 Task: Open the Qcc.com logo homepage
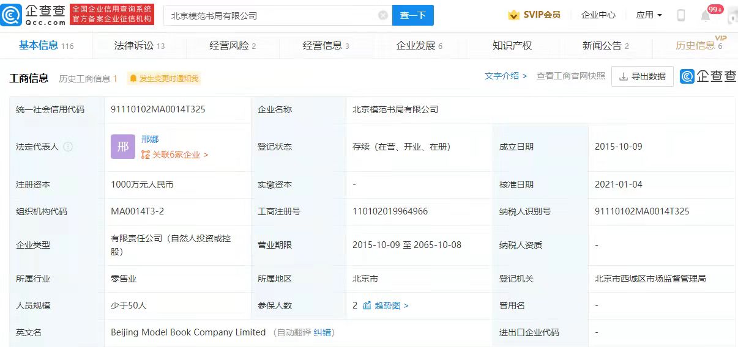[33, 15]
